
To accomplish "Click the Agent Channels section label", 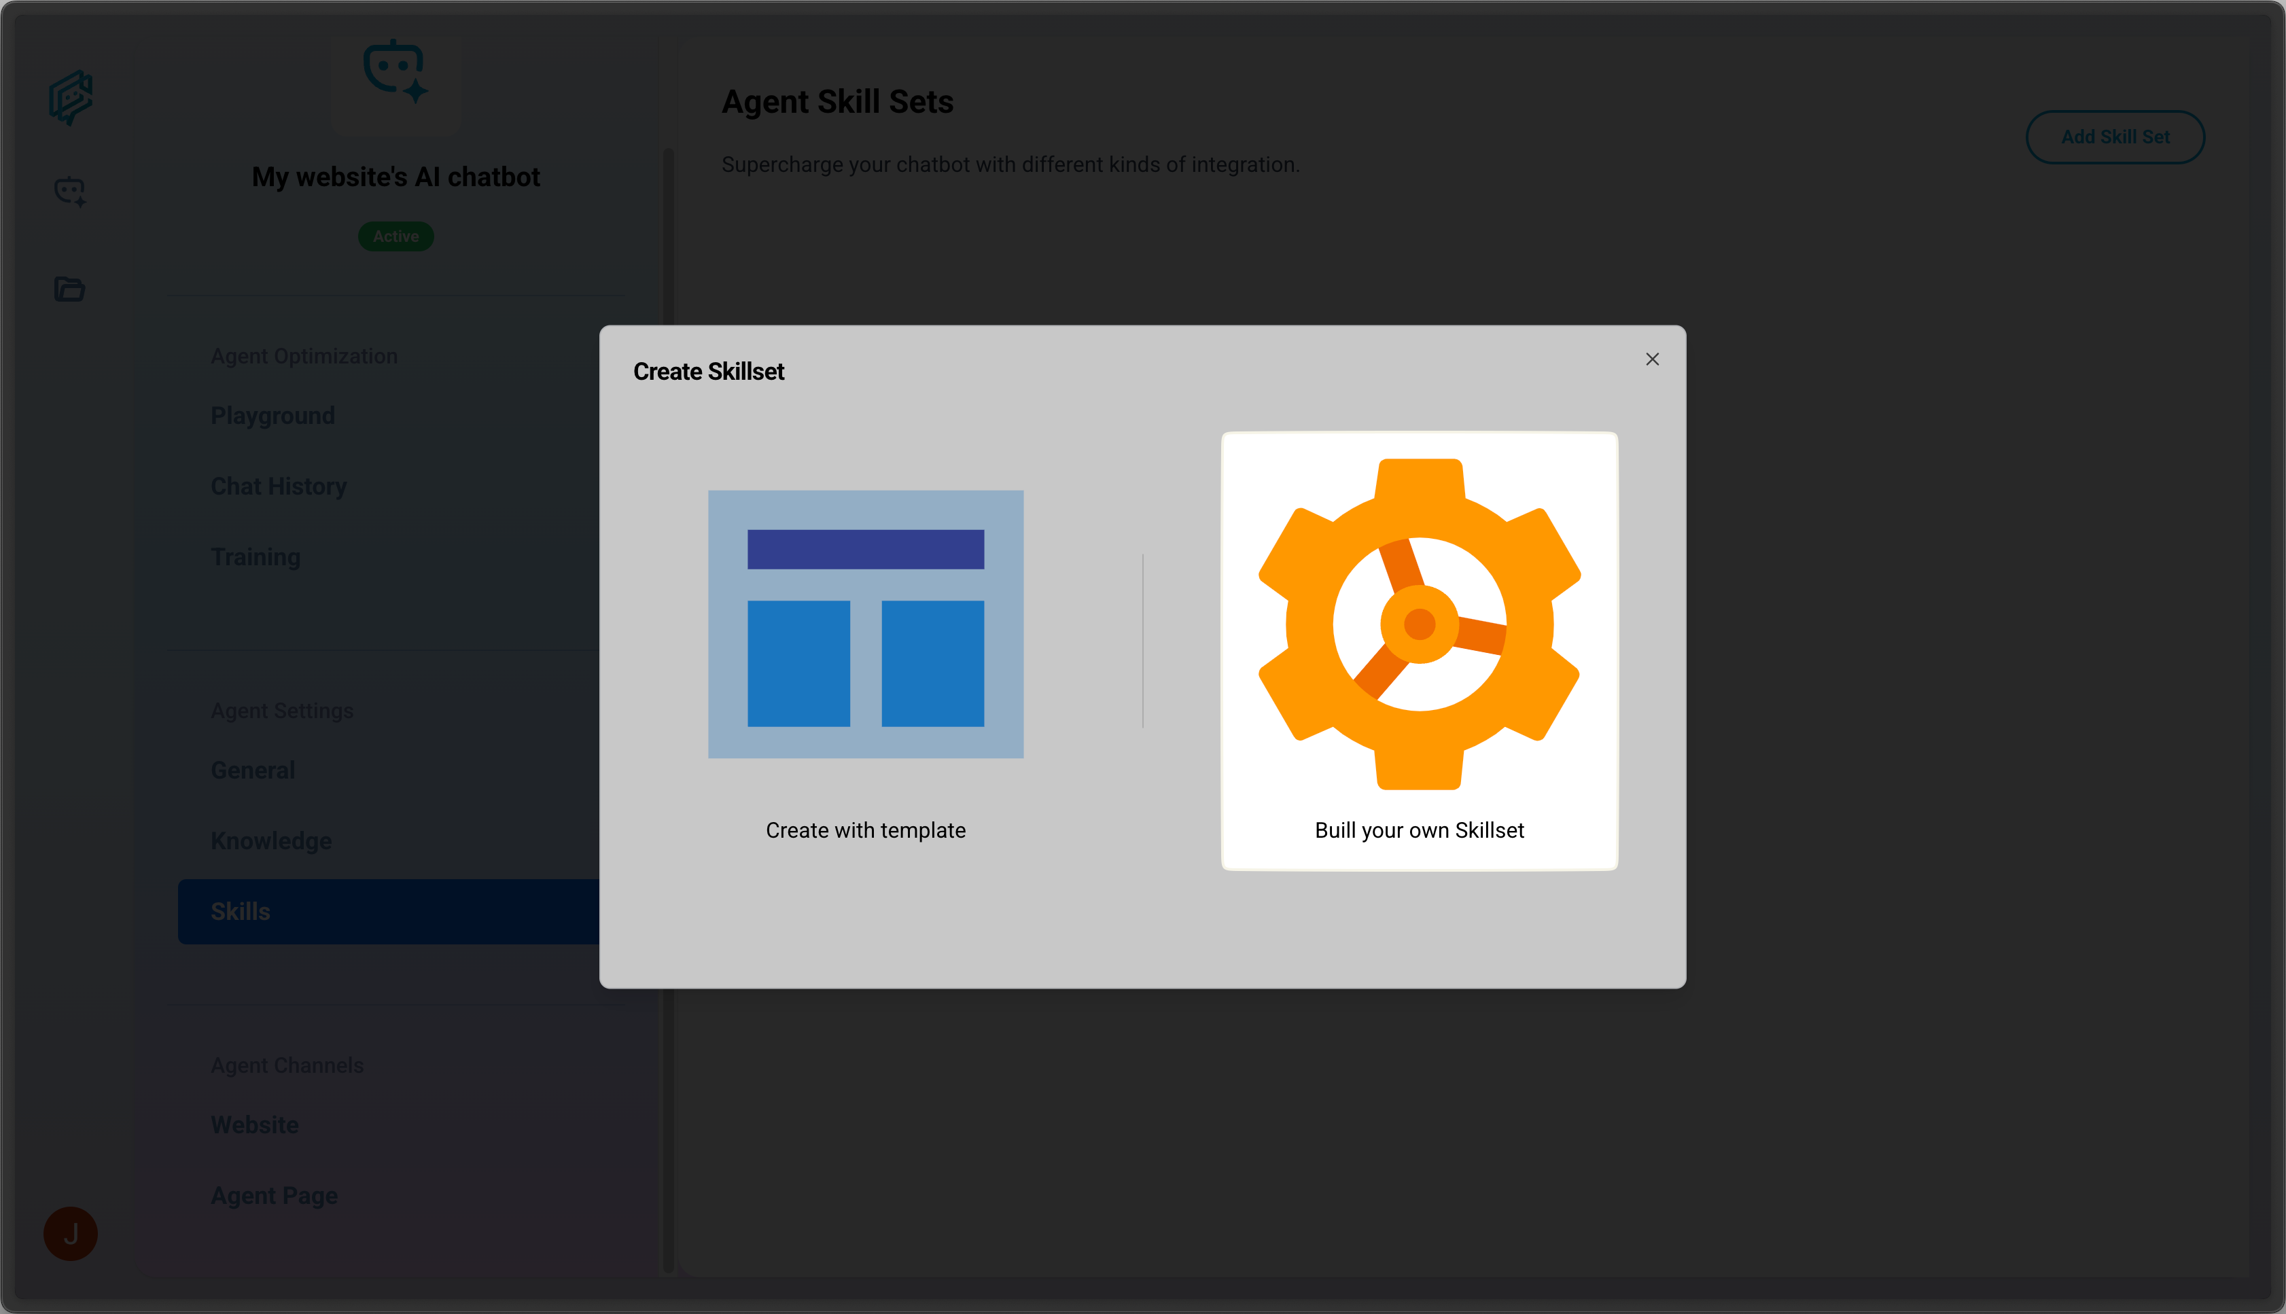I will coord(287,1066).
